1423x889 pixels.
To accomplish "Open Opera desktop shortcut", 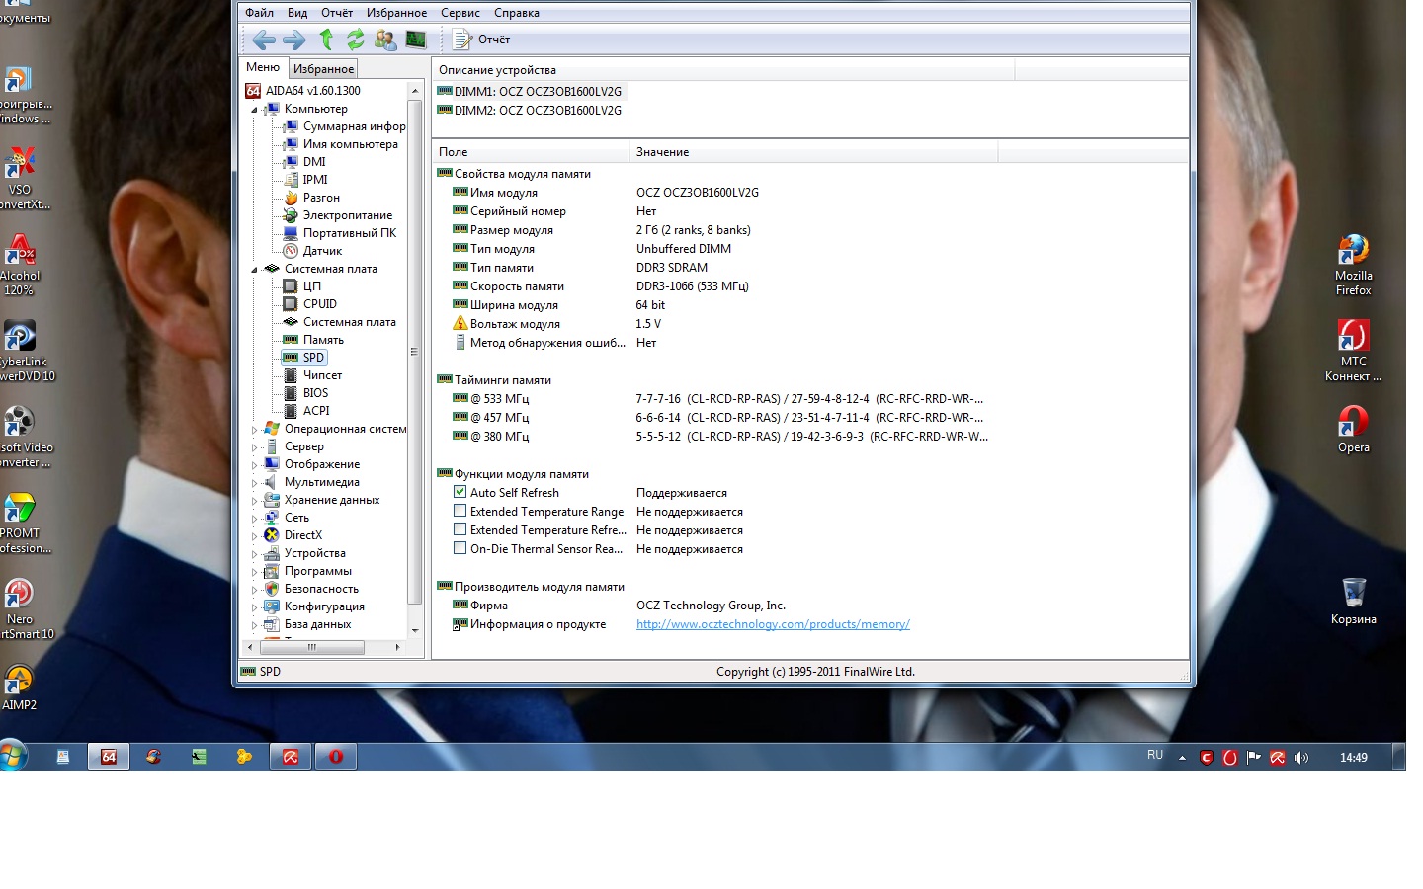I will (1353, 430).
